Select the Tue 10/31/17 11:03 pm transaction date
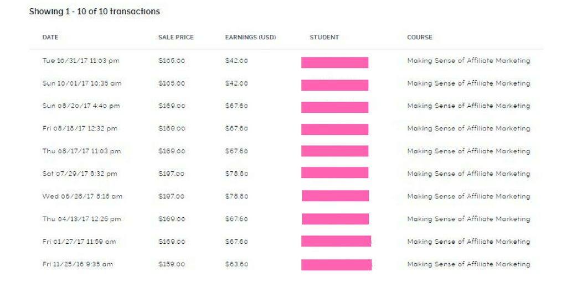Image resolution: width=567 pixels, height=283 pixels. (x=81, y=61)
